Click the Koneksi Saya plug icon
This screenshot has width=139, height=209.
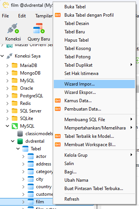click(x=9, y=56)
